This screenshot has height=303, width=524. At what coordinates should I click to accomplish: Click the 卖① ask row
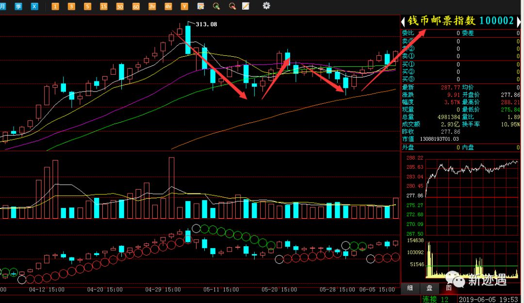click(461, 56)
